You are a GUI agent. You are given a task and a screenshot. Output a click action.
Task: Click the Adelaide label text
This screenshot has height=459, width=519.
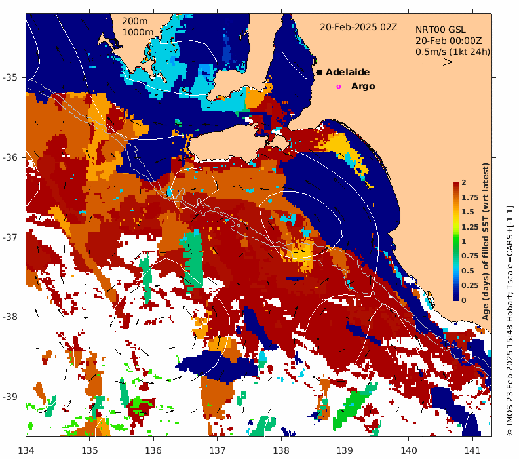347,72
